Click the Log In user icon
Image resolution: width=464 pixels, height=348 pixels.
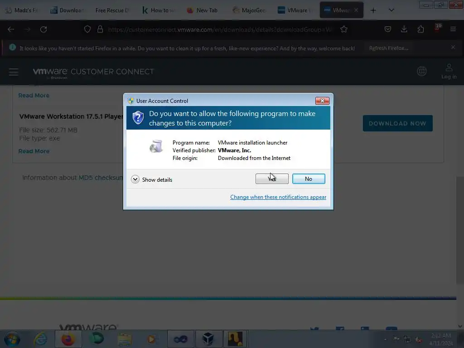click(x=449, y=71)
